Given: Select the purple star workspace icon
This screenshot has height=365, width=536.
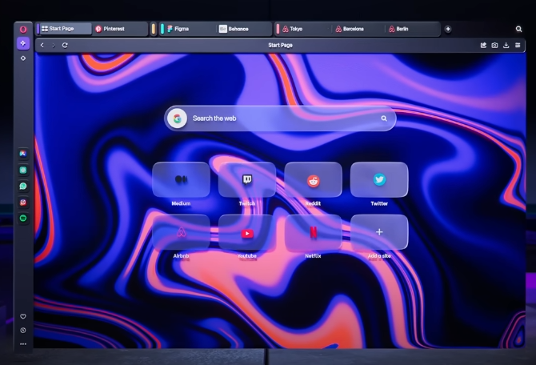Looking at the screenshot, I should tap(23, 43).
